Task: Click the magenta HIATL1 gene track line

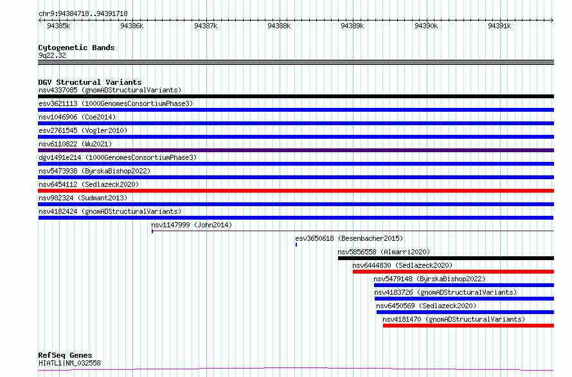Action: pos(296,369)
